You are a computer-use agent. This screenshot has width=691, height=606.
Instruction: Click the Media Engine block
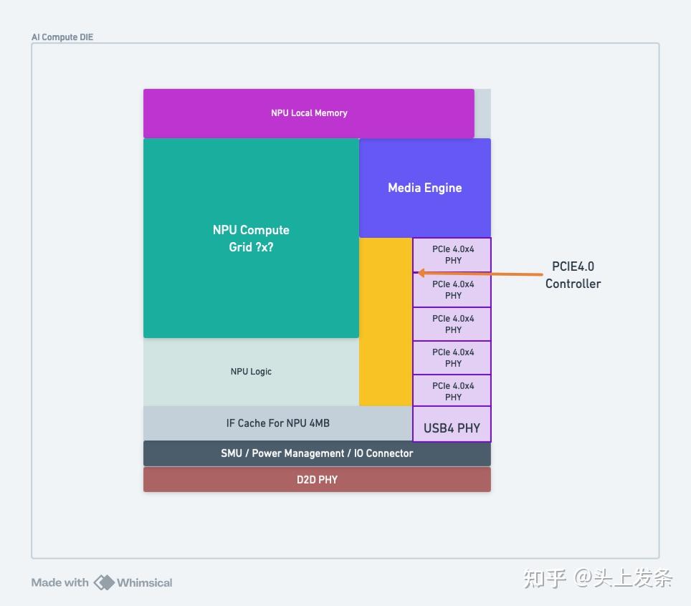[425, 188]
